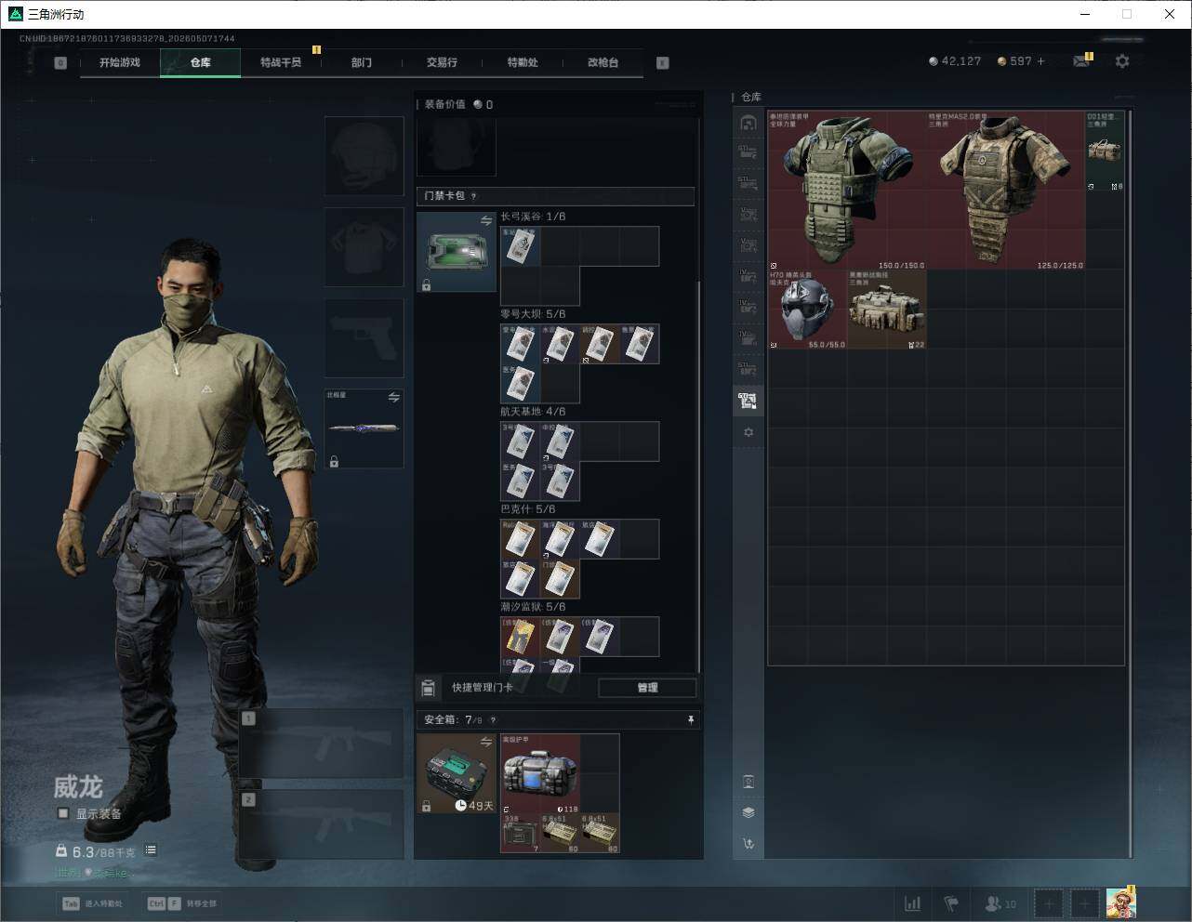Open the statistics bar chart icon
This screenshot has height=922, width=1192.
(913, 903)
